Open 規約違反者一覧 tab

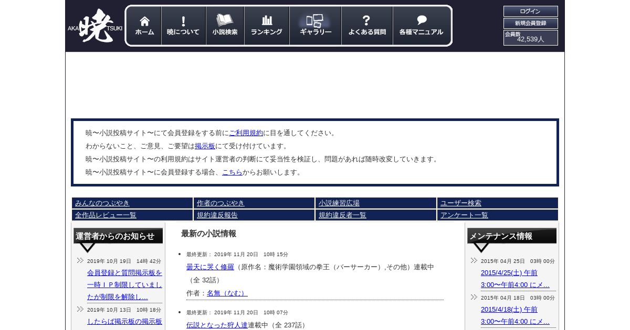coord(376,215)
